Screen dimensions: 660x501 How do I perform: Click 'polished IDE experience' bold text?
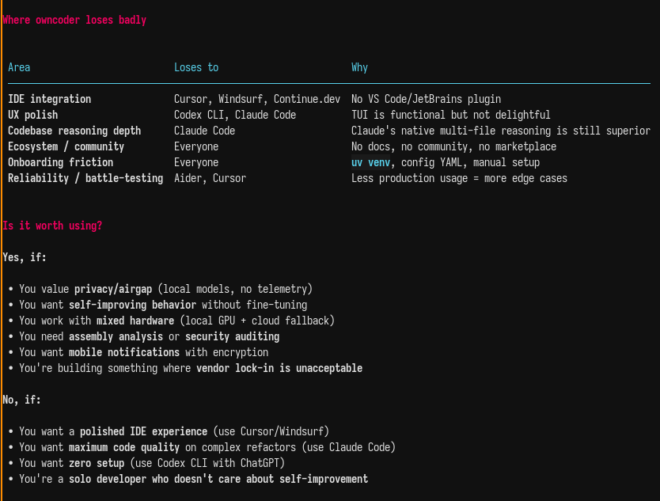(x=143, y=431)
